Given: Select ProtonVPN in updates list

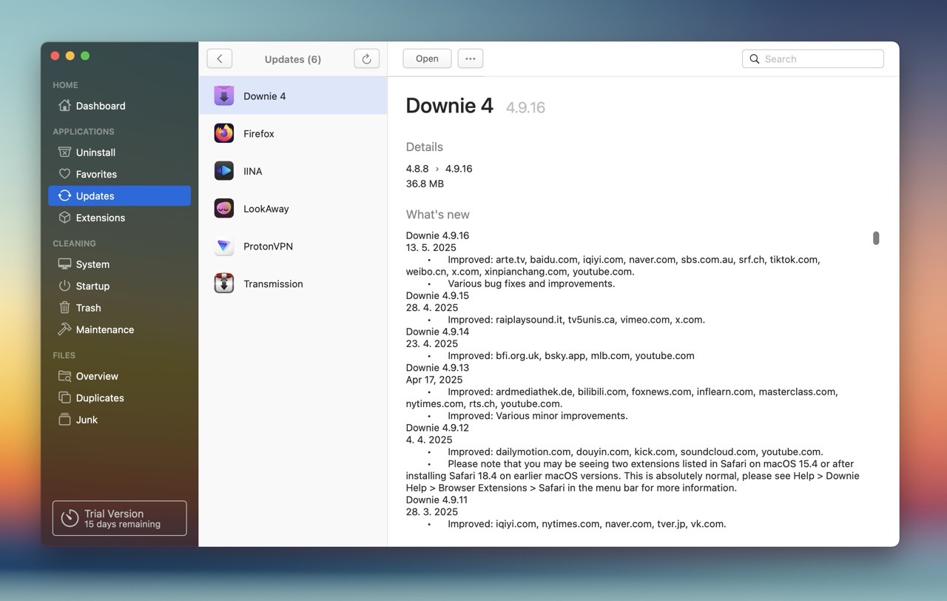Looking at the screenshot, I should pyautogui.click(x=293, y=246).
